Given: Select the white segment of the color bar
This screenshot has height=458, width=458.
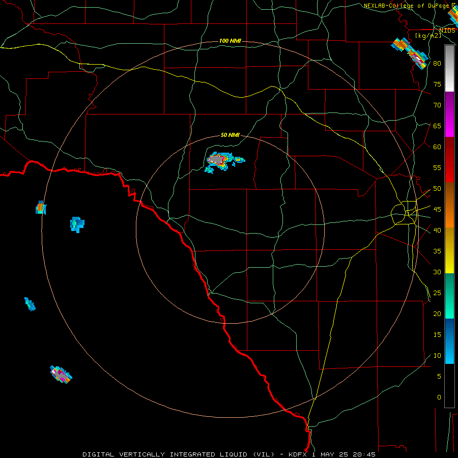Looking at the screenshot, I should [x=449, y=83].
